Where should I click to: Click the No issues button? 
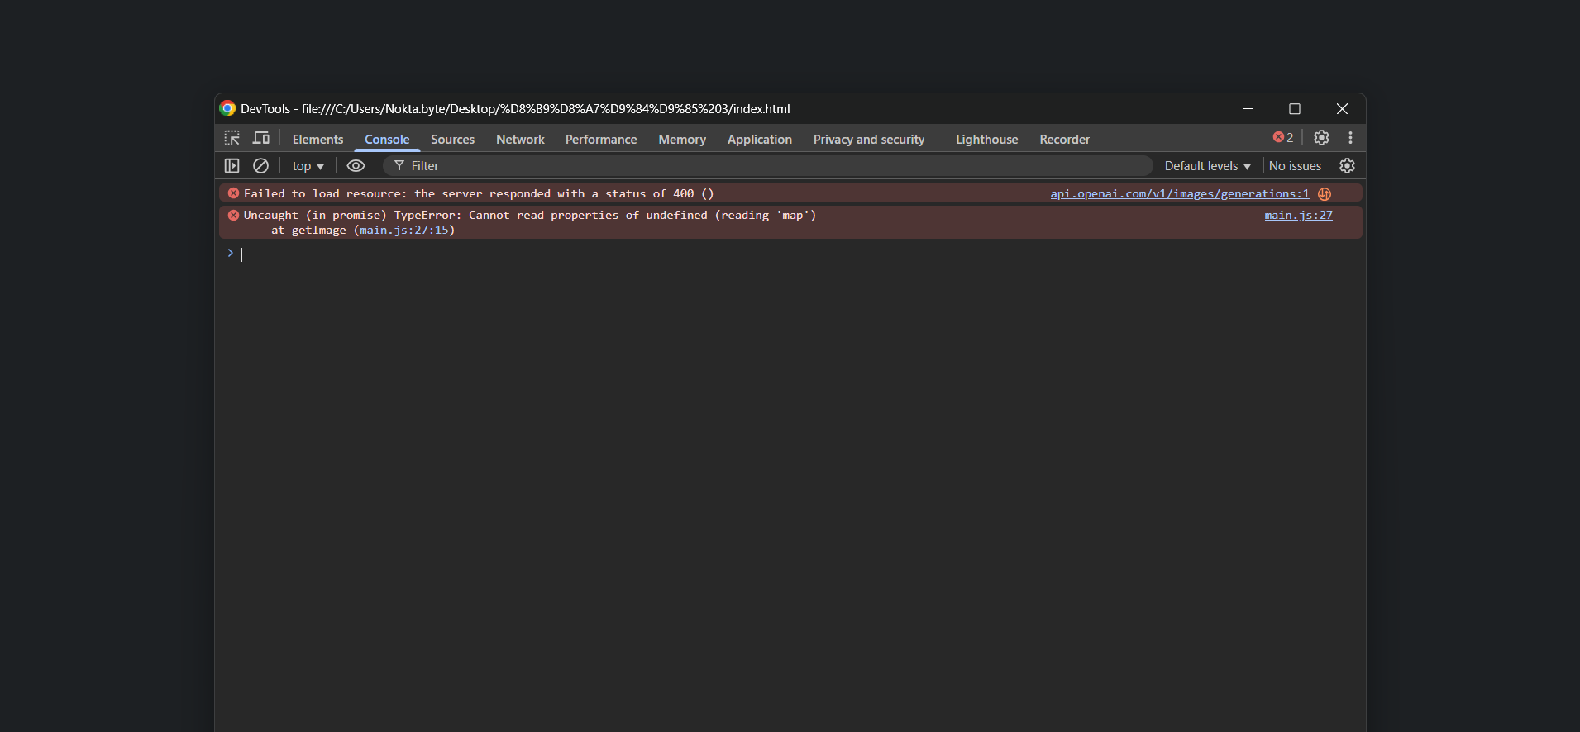1295,166
